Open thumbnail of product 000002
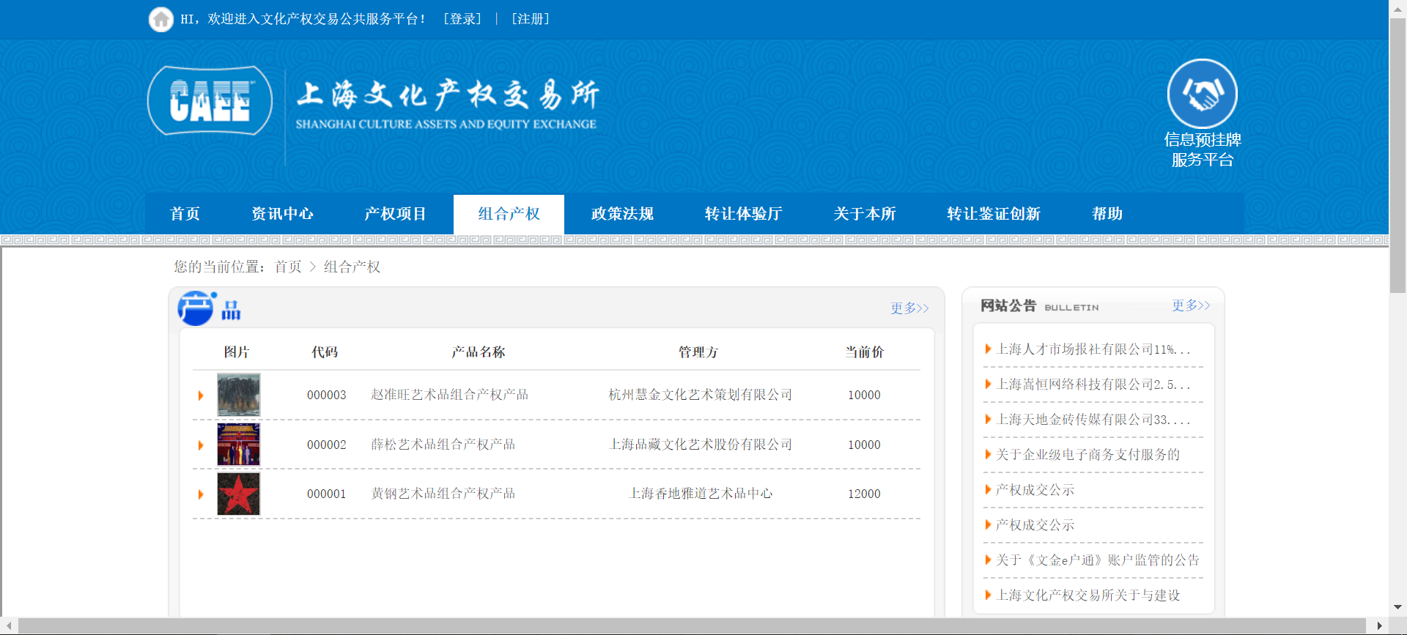 point(239,445)
